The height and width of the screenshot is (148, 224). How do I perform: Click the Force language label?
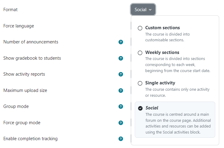[x=19, y=26]
